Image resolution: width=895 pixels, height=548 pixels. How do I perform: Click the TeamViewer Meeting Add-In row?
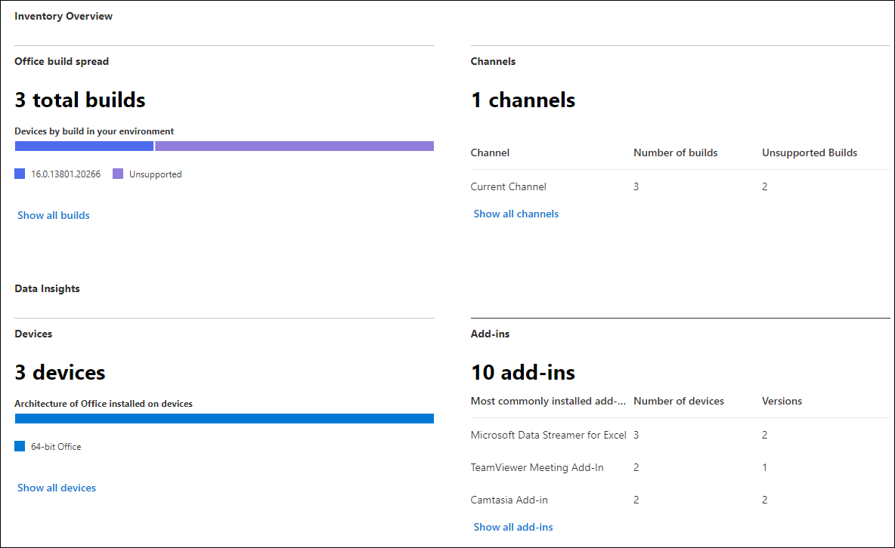tap(680, 467)
